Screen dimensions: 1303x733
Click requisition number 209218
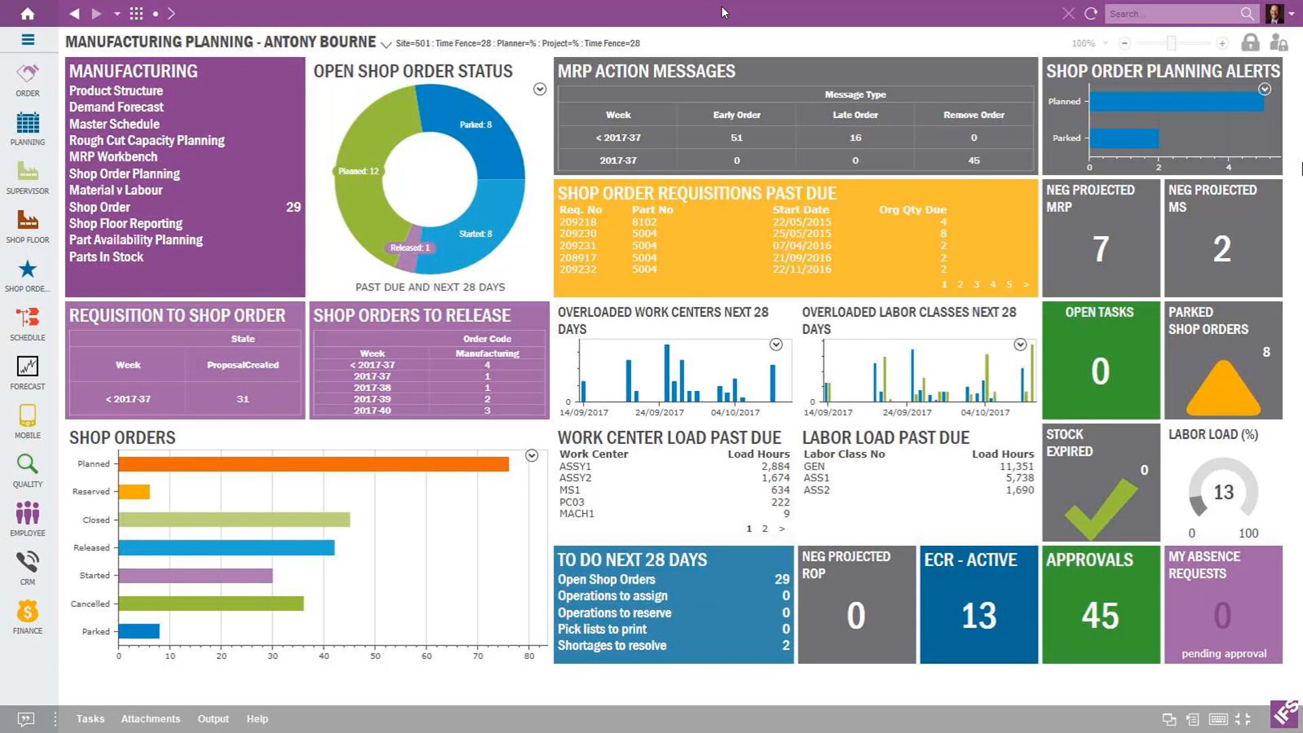coord(578,222)
